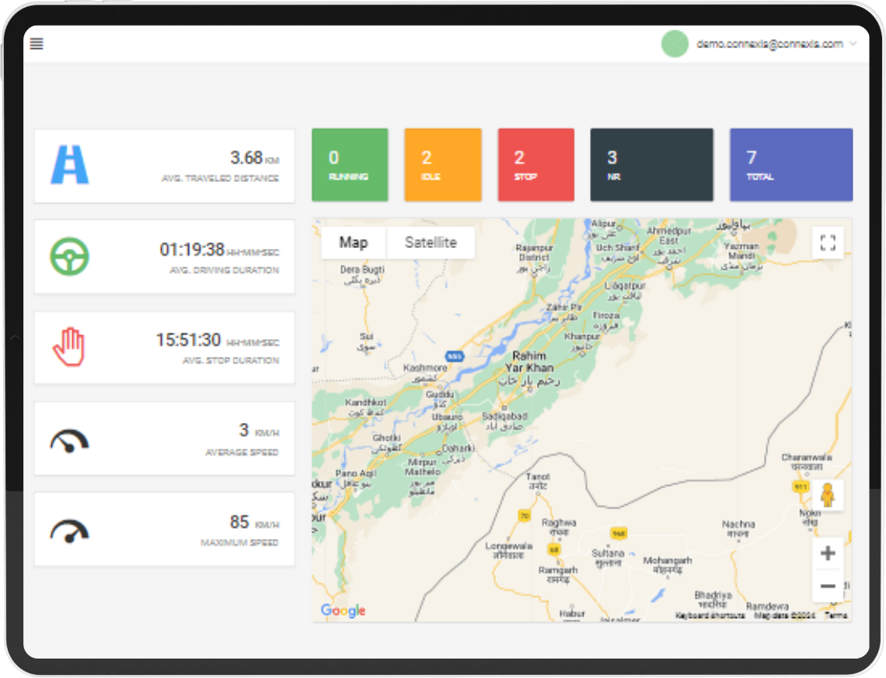Toggle fullscreen map view
Screen dimensions: 886x678
(x=828, y=242)
